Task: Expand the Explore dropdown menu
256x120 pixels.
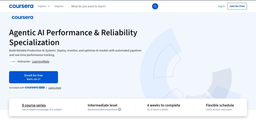Action: [44, 6]
